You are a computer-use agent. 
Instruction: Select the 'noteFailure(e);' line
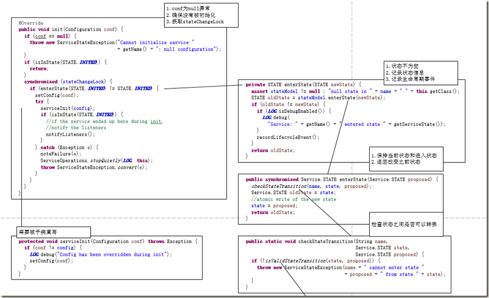[61, 154]
